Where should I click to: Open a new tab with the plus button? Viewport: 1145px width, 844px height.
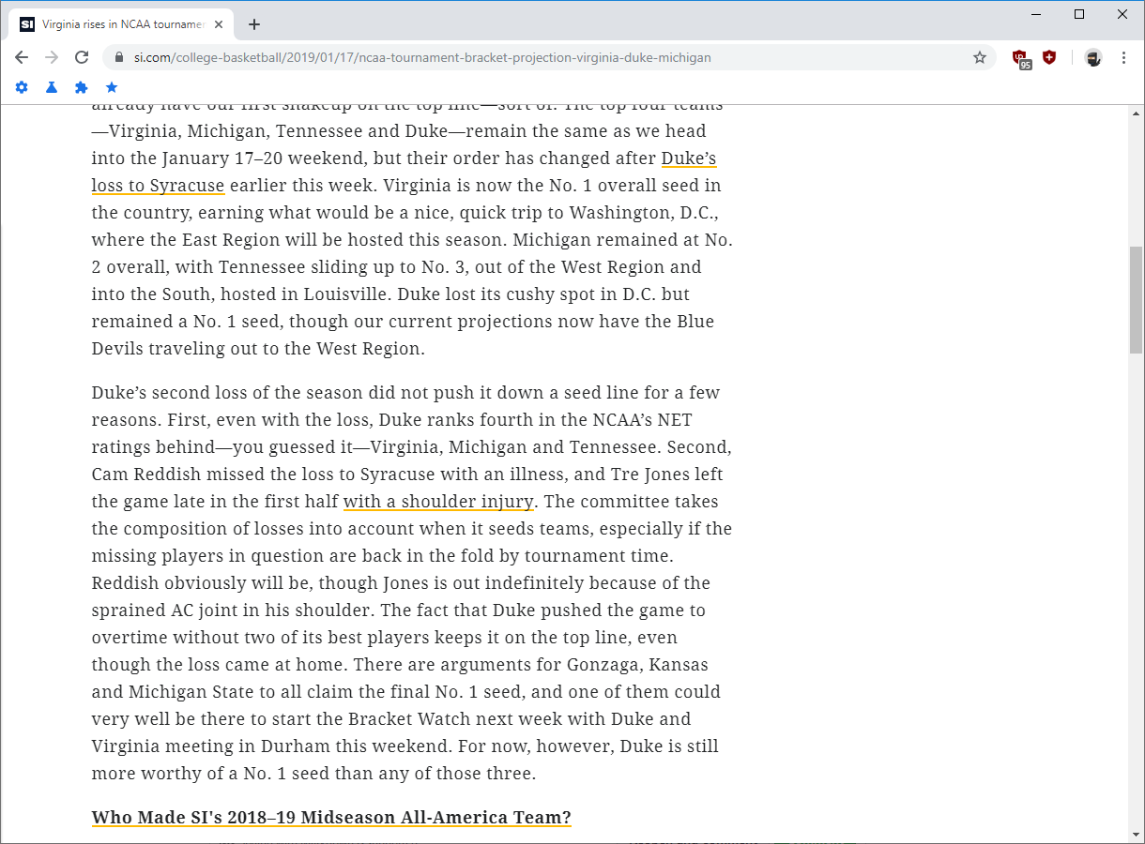click(254, 24)
